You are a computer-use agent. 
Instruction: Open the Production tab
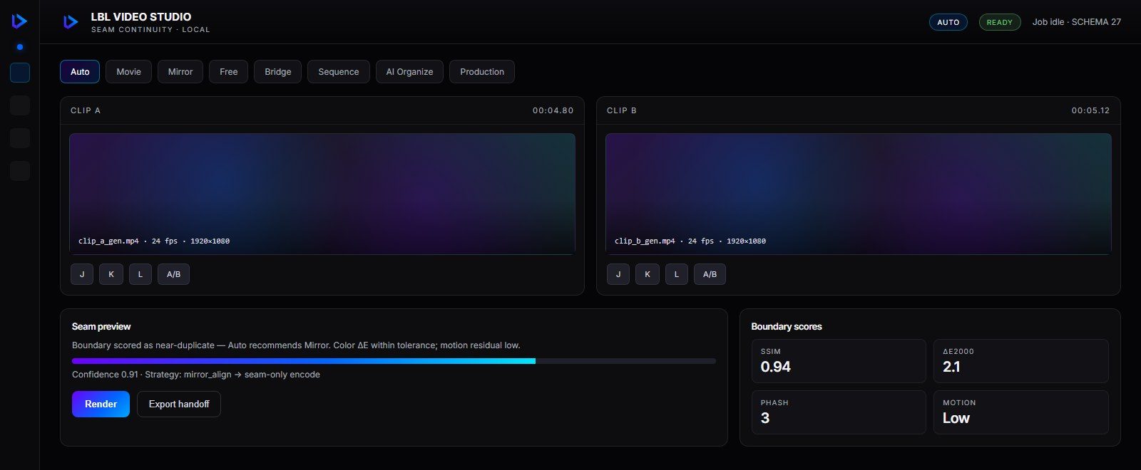(x=482, y=72)
